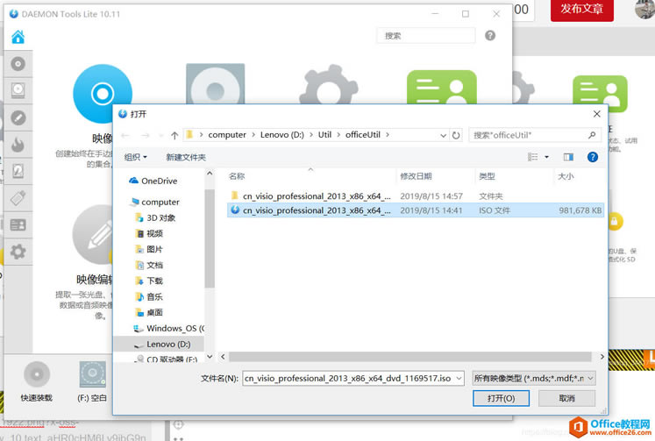This screenshot has width=655, height=441.
Task: Click the red 发布文章 button in background
Action: (x=582, y=9)
